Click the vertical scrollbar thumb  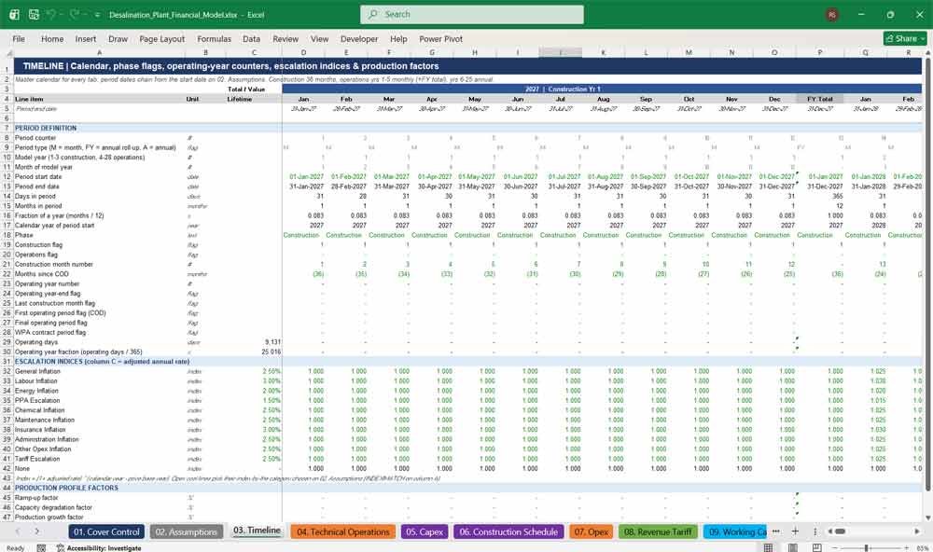[x=927, y=275]
